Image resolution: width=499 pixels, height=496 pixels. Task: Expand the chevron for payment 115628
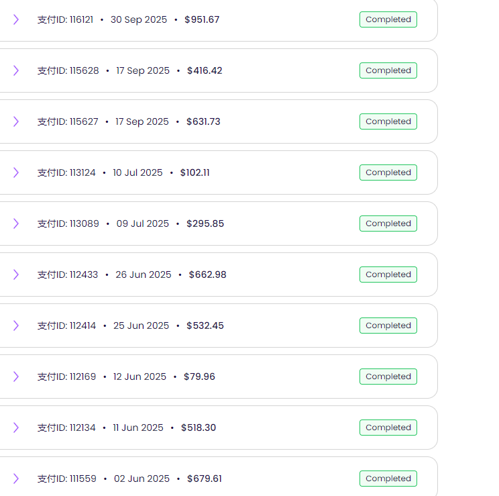(x=16, y=70)
